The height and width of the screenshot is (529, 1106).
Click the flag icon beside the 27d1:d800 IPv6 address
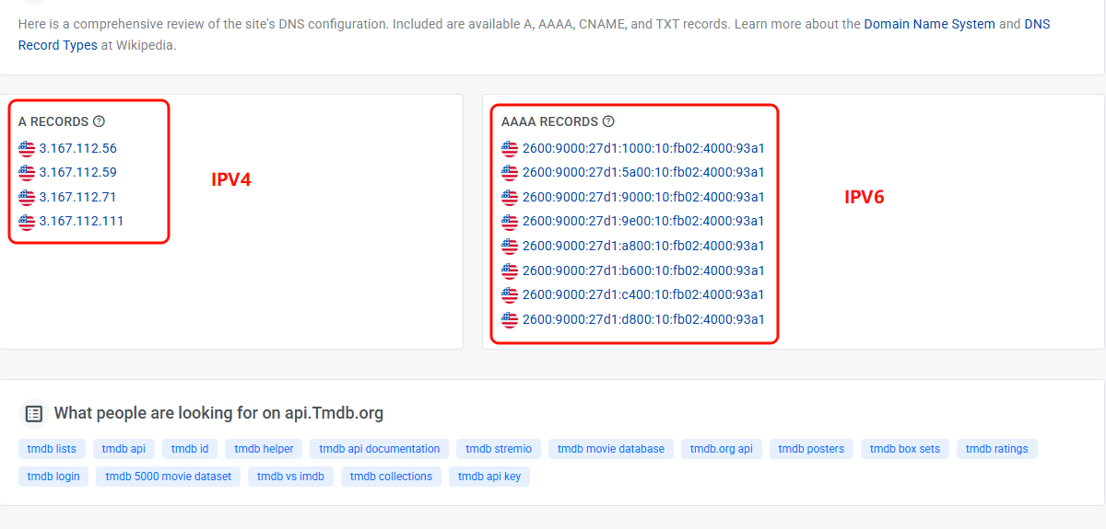coord(510,320)
